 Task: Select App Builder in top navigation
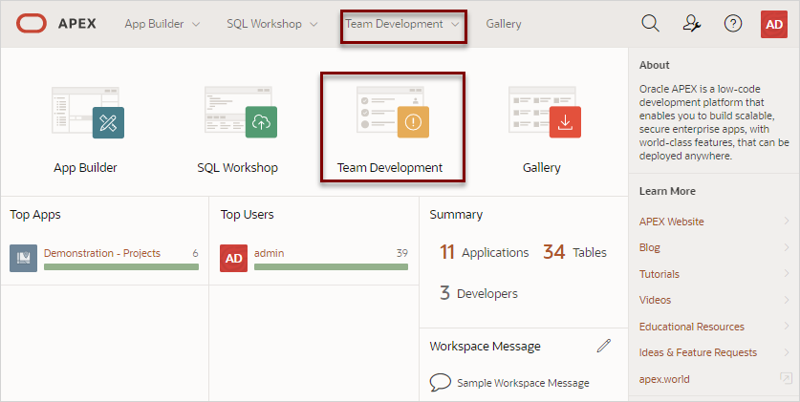154,24
